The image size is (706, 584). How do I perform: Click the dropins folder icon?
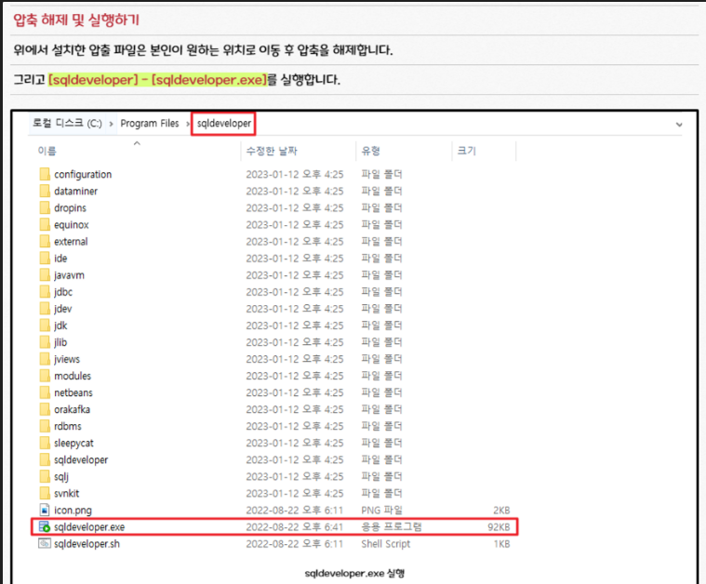45,207
